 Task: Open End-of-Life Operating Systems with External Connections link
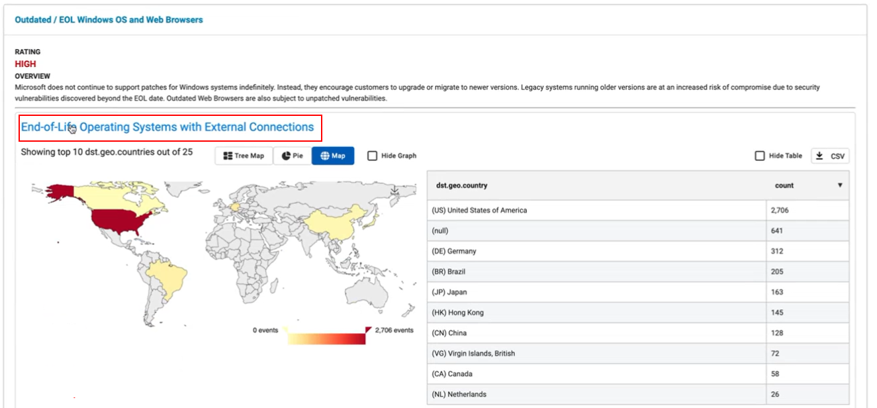pos(167,127)
